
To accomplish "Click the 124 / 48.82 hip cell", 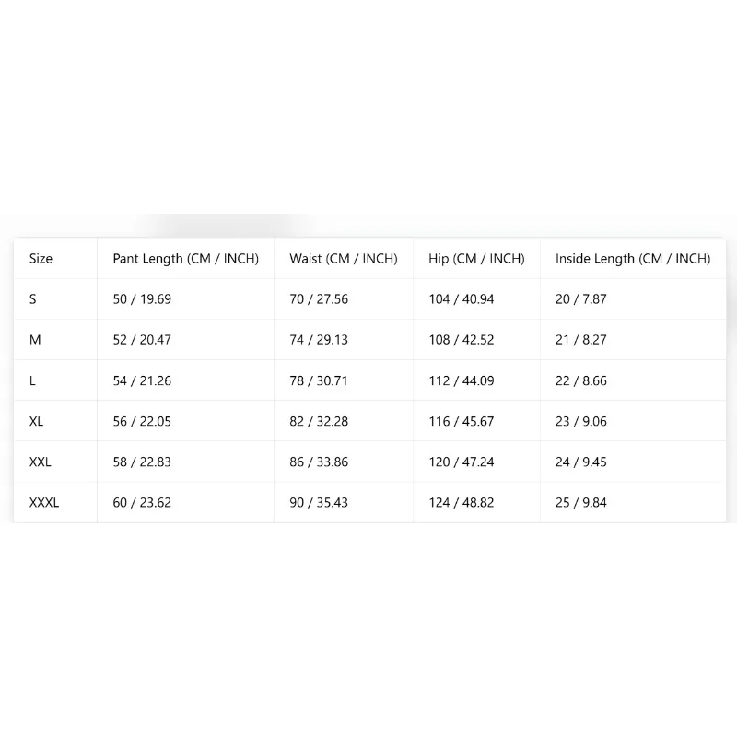I will [462, 502].
